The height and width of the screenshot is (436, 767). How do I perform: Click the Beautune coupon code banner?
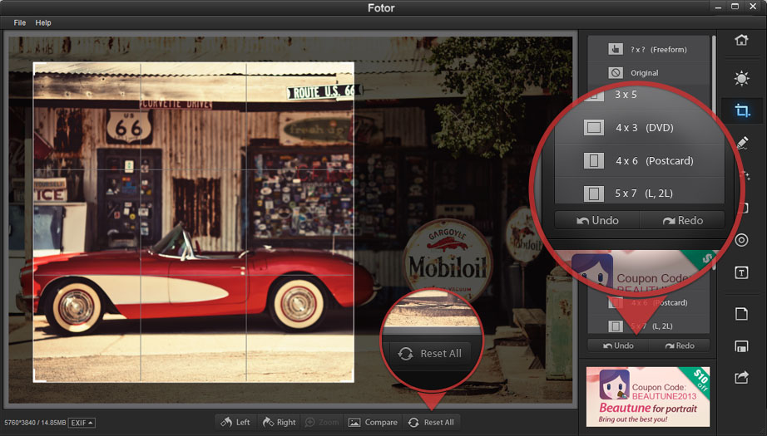click(648, 396)
